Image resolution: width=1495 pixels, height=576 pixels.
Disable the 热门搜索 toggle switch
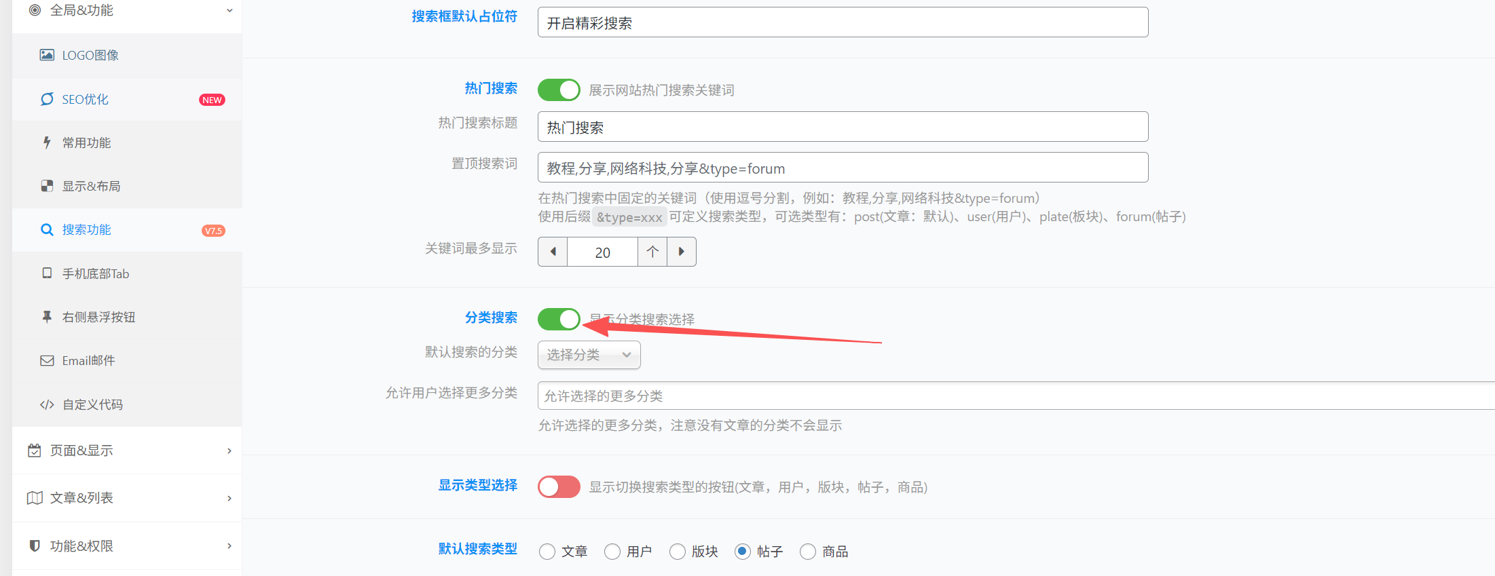(559, 90)
